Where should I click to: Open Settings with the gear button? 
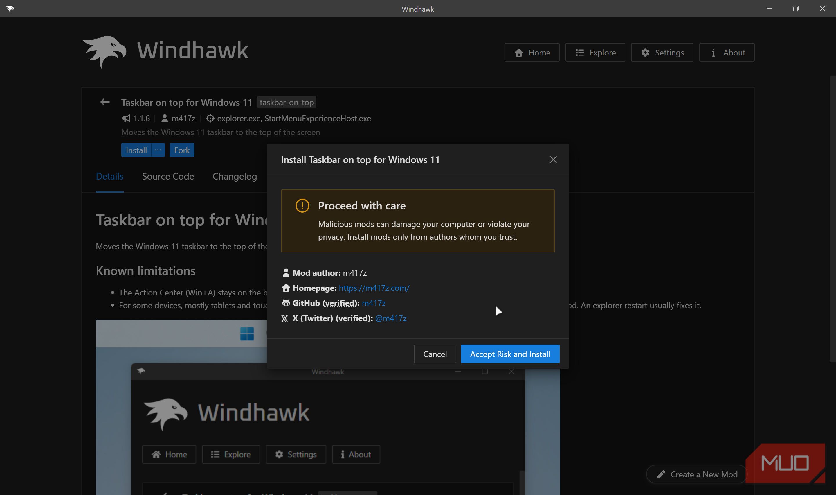662,52
